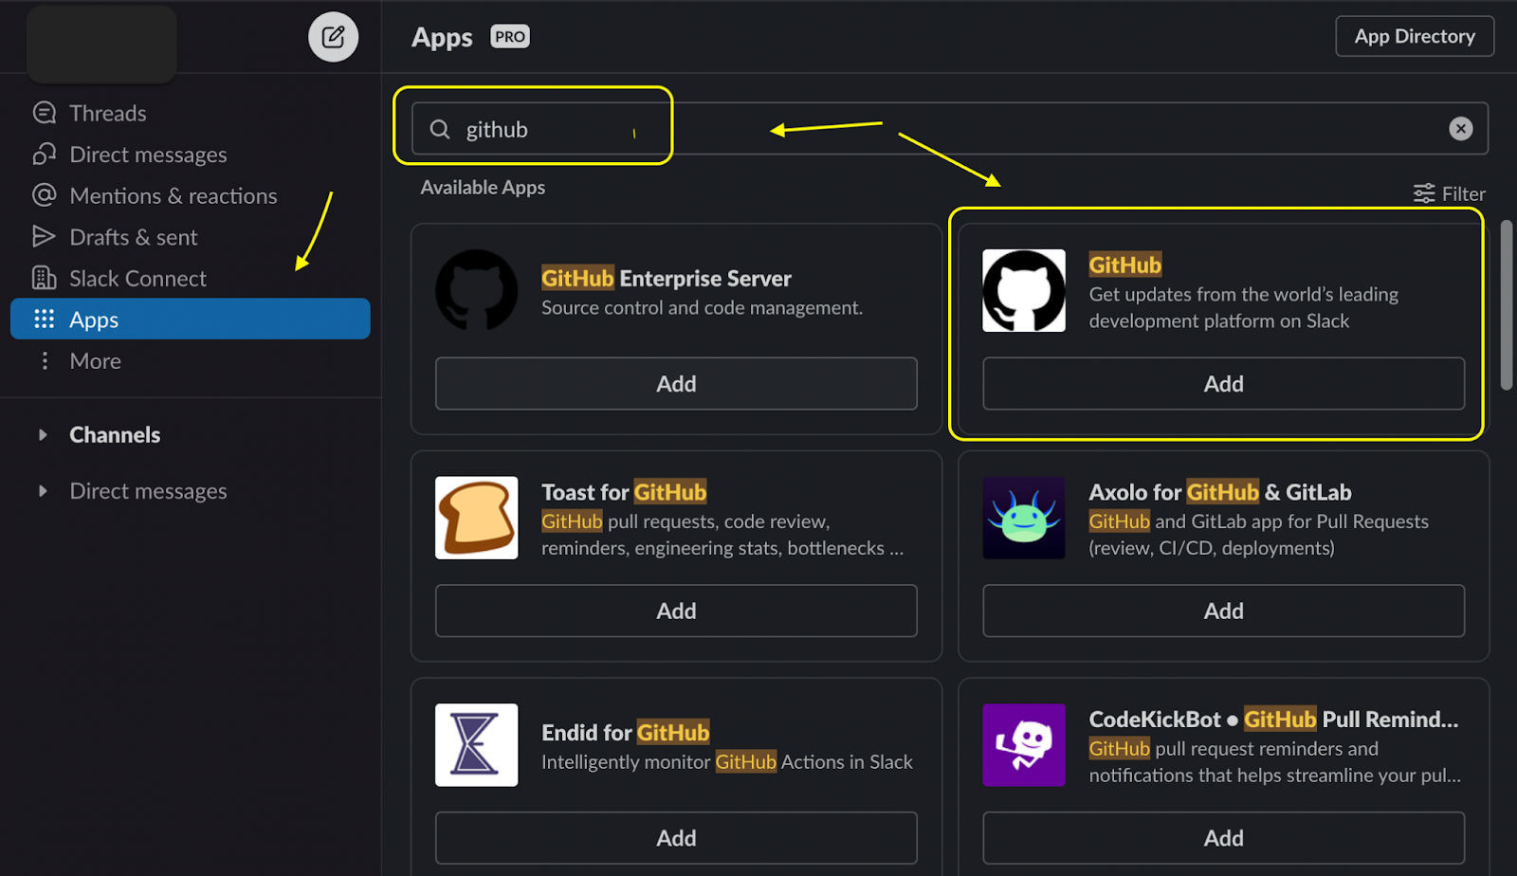Image resolution: width=1517 pixels, height=876 pixels.
Task: Click Endid's 'Intelligently monitor GitHub Actions' description
Action: pyautogui.click(x=727, y=762)
